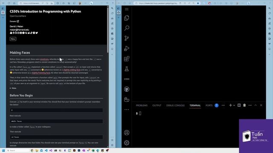The image size is (273, 153).
Task: Switch to the Debug Console tab
Action: [x=175, y=105]
